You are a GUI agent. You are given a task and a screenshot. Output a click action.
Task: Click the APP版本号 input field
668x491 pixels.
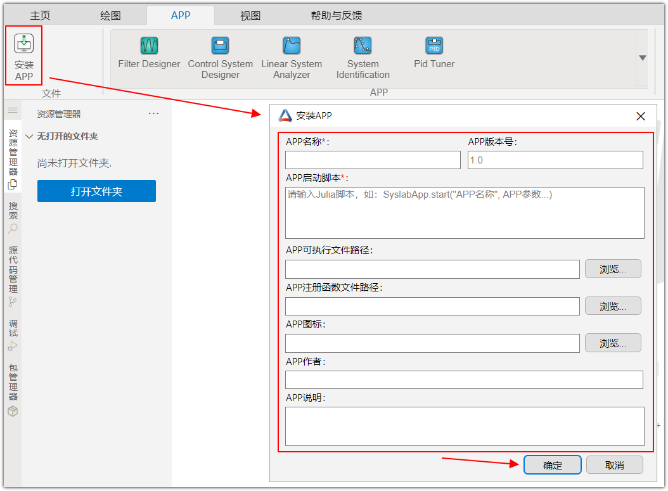(555, 160)
